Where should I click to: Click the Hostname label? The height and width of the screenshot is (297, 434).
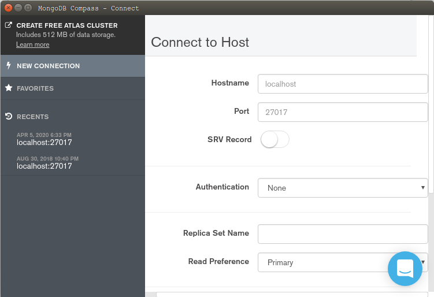[x=230, y=83]
